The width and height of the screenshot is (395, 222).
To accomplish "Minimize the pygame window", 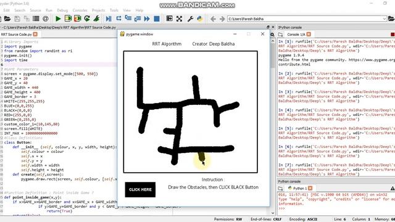I will pos(235,34).
